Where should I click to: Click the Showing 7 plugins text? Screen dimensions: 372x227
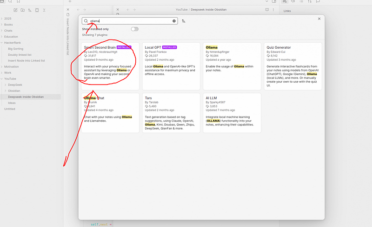click(x=95, y=35)
